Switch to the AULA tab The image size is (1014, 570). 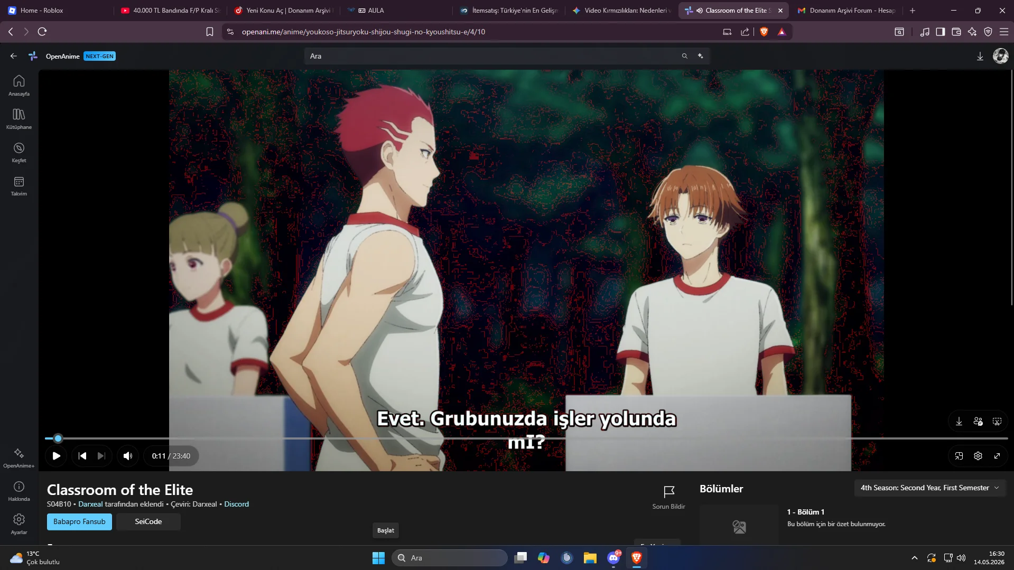coord(396,11)
